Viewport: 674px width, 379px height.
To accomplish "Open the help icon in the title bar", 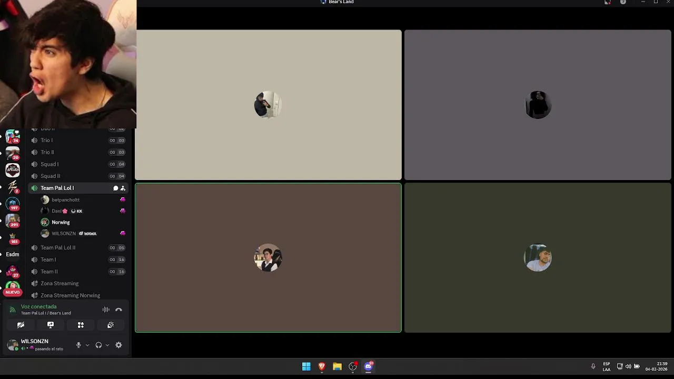I will [623, 2].
